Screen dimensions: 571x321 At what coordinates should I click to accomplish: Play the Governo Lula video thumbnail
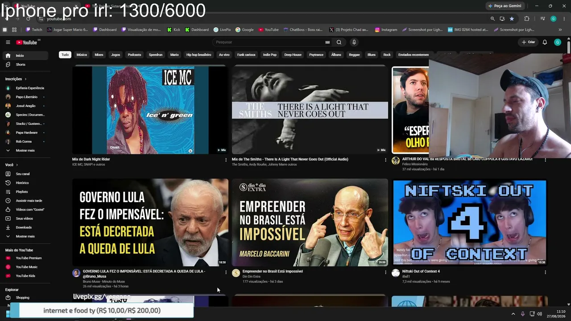coord(150,222)
